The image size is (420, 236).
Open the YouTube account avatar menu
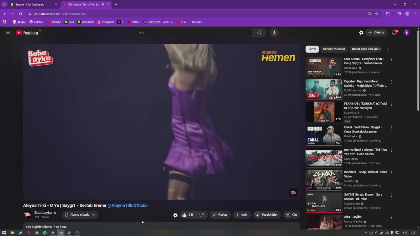point(407,32)
